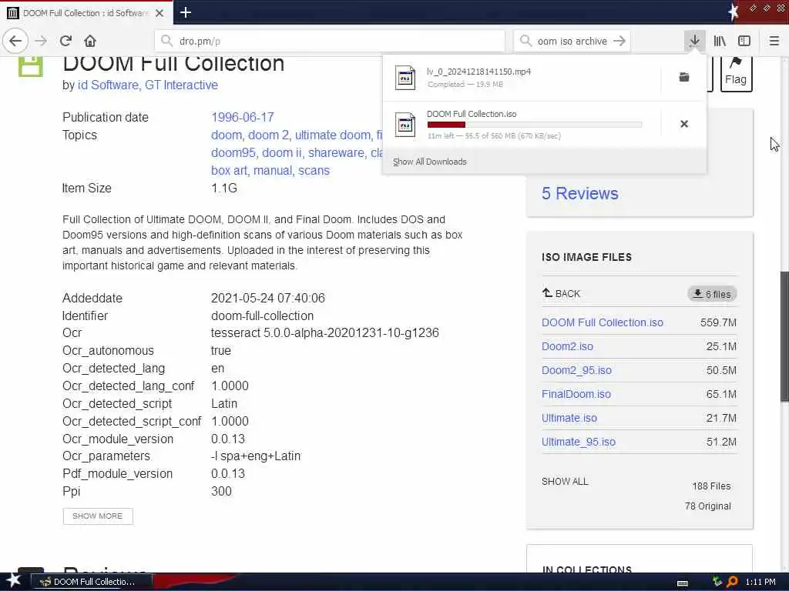Click the 1:11 PM clock
Image resolution: width=789 pixels, height=591 pixels.
point(760,582)
